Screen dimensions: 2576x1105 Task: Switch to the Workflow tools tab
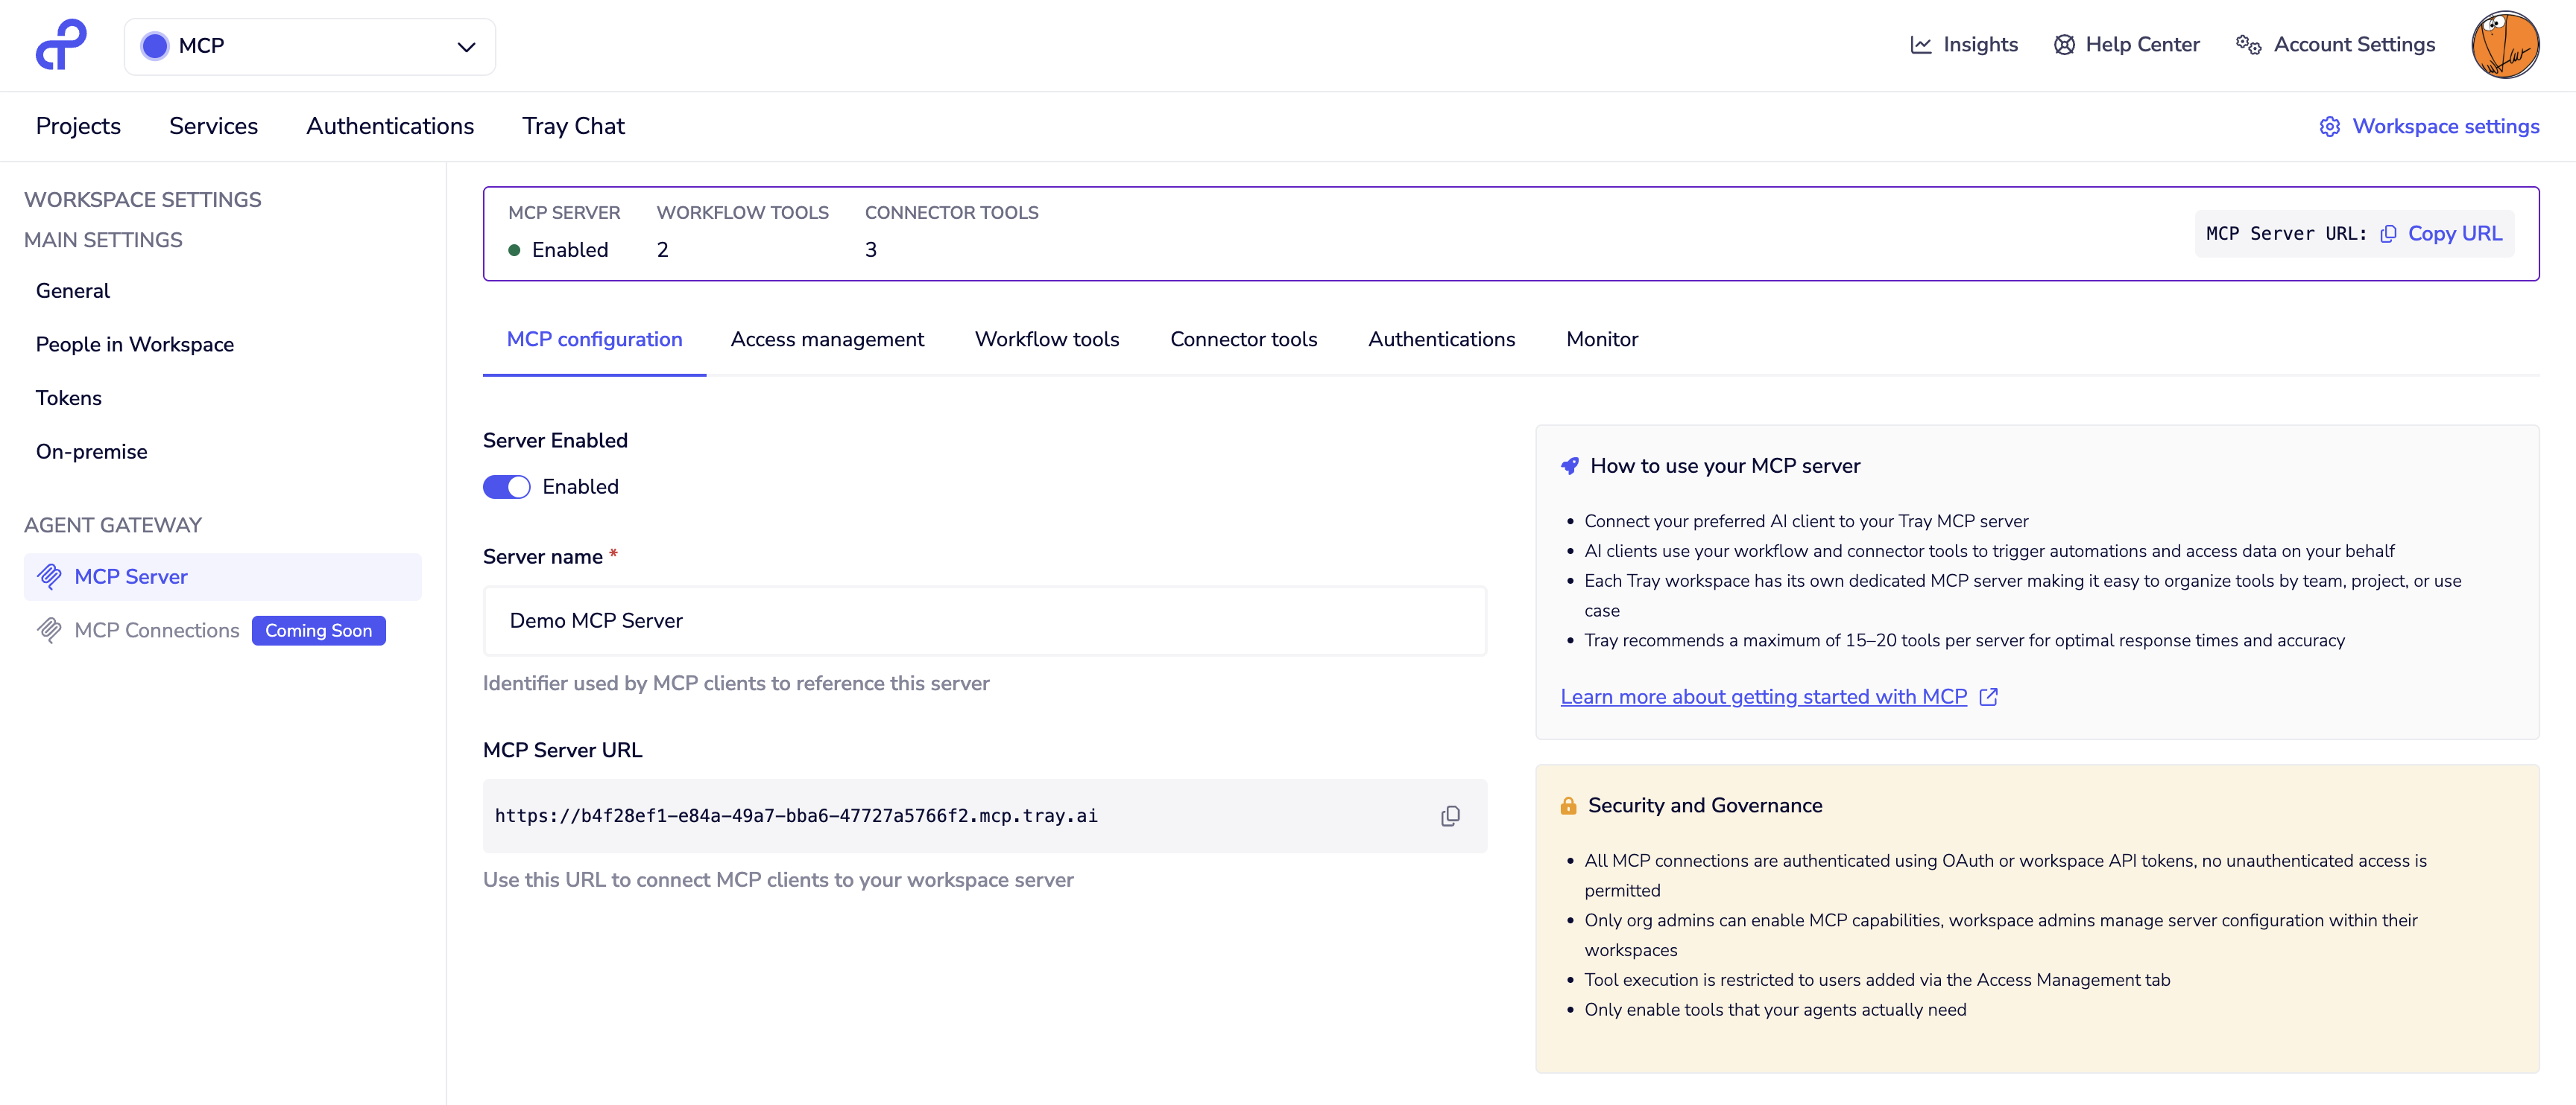tap(1047, 340)
